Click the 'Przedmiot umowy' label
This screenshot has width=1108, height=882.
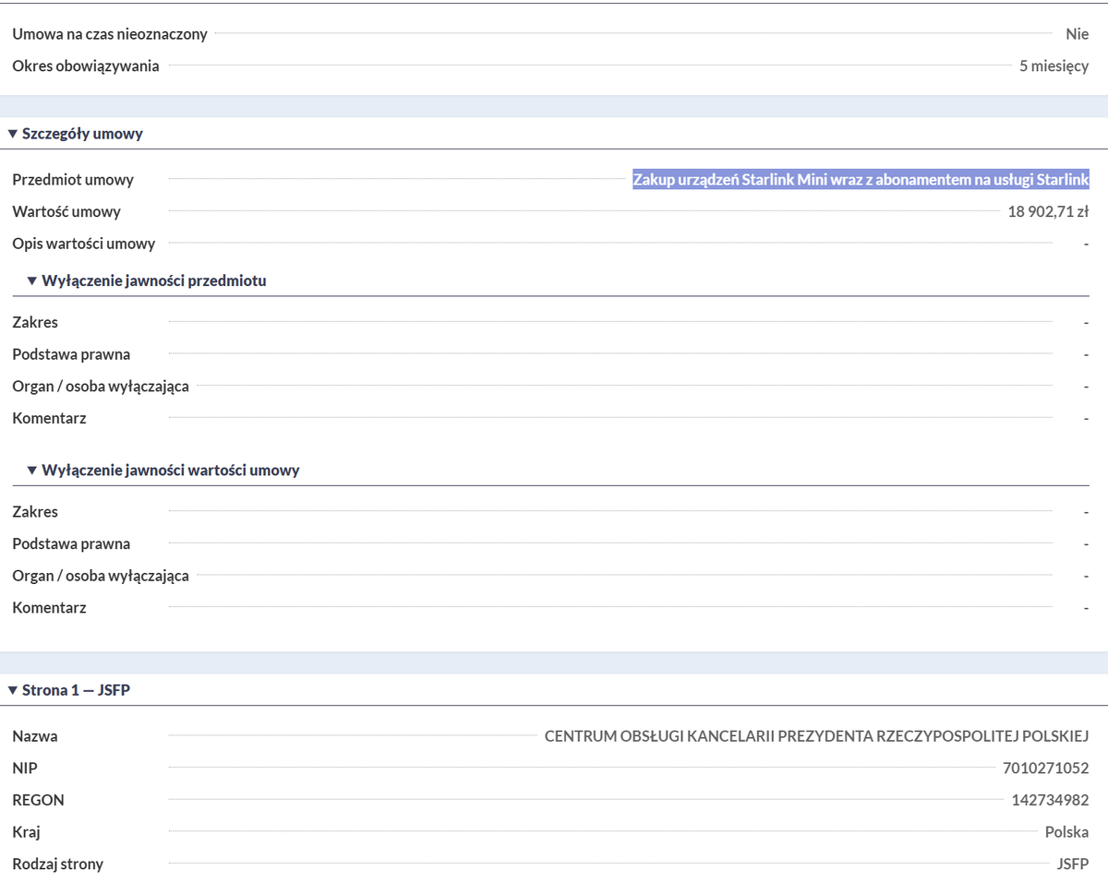pos(73,180)
